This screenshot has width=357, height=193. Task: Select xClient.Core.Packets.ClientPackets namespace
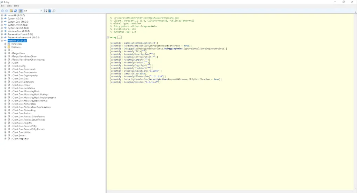(28, 116)
